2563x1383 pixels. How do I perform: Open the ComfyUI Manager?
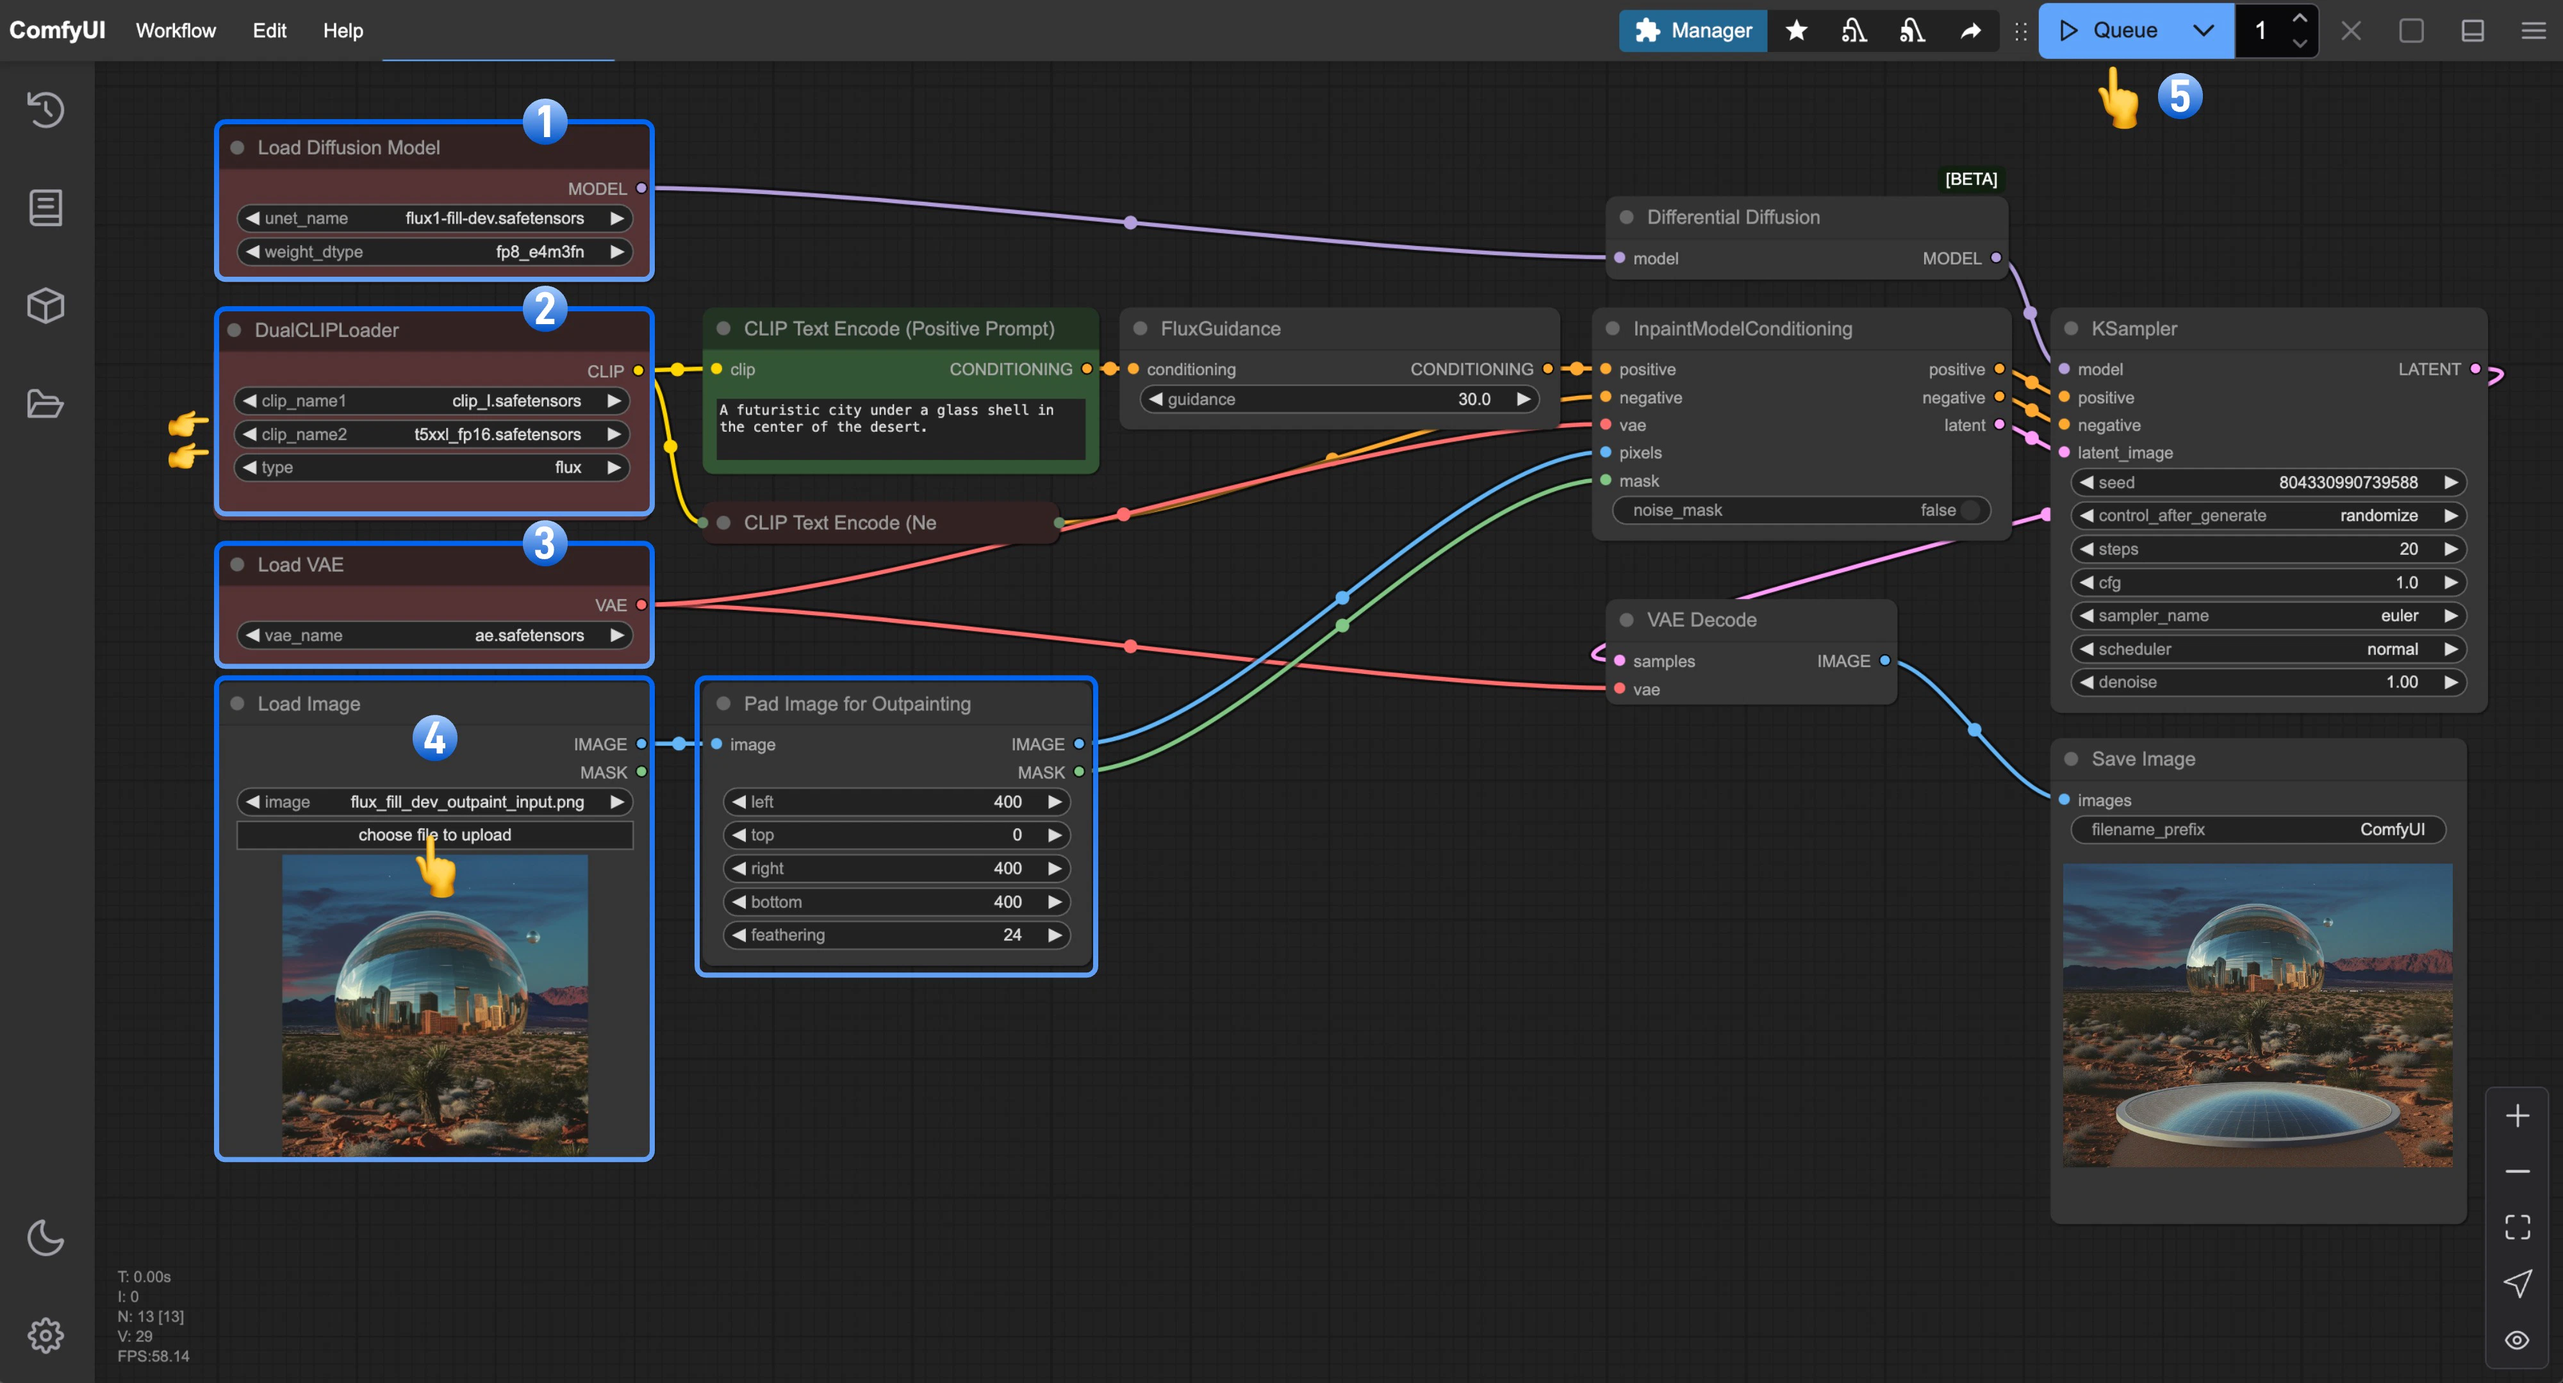[x=1692, y=30]
